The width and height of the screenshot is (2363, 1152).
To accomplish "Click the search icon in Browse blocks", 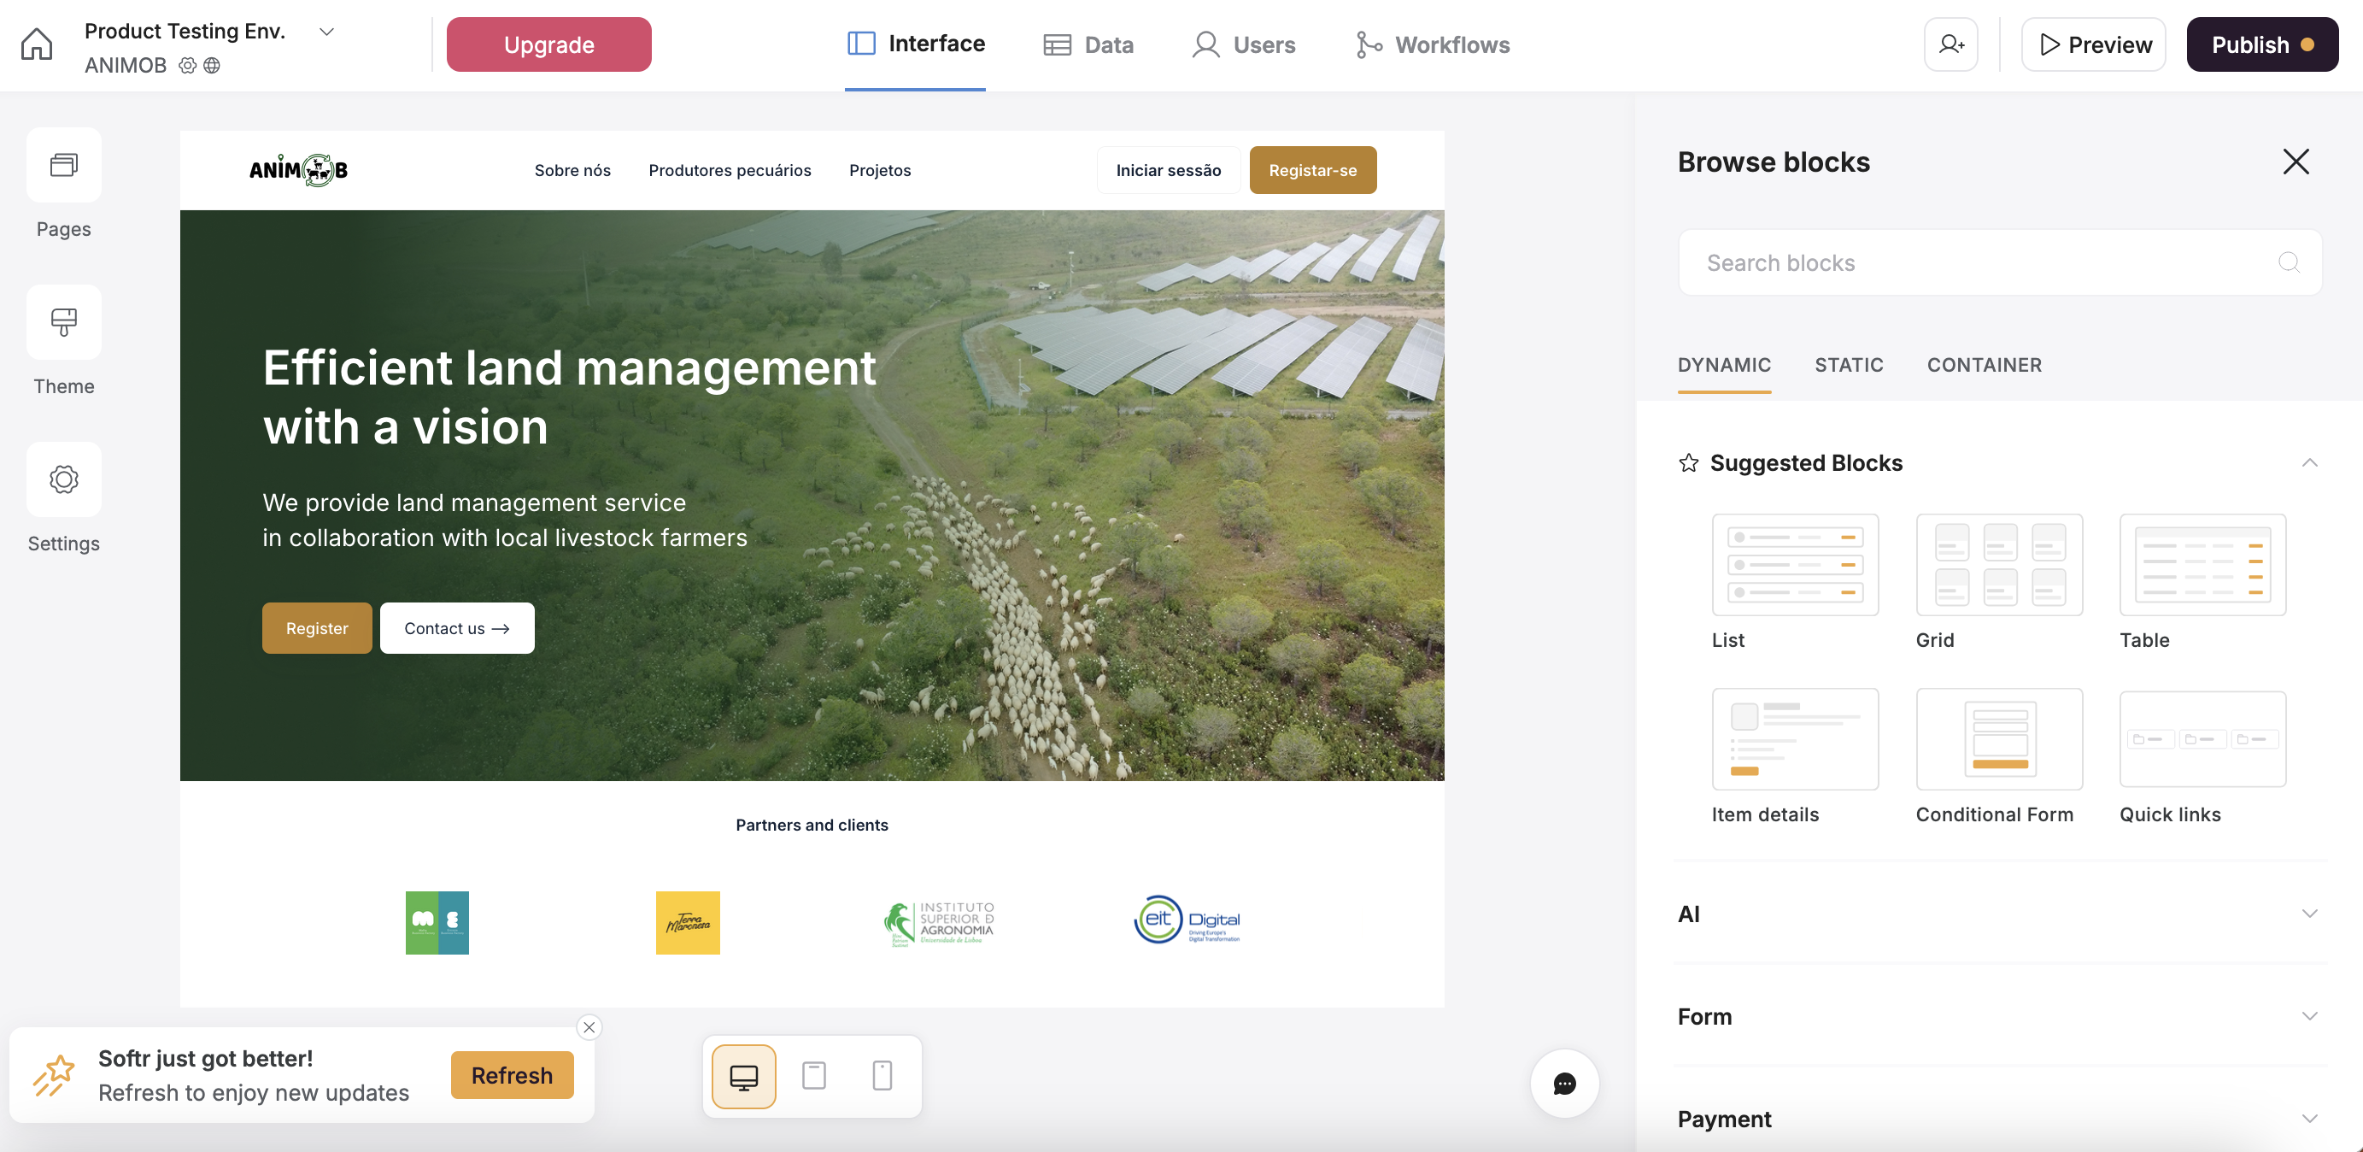I will coord(2288,262).
